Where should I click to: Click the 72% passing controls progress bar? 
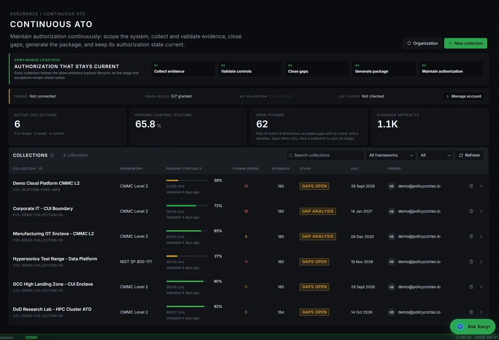187,206
